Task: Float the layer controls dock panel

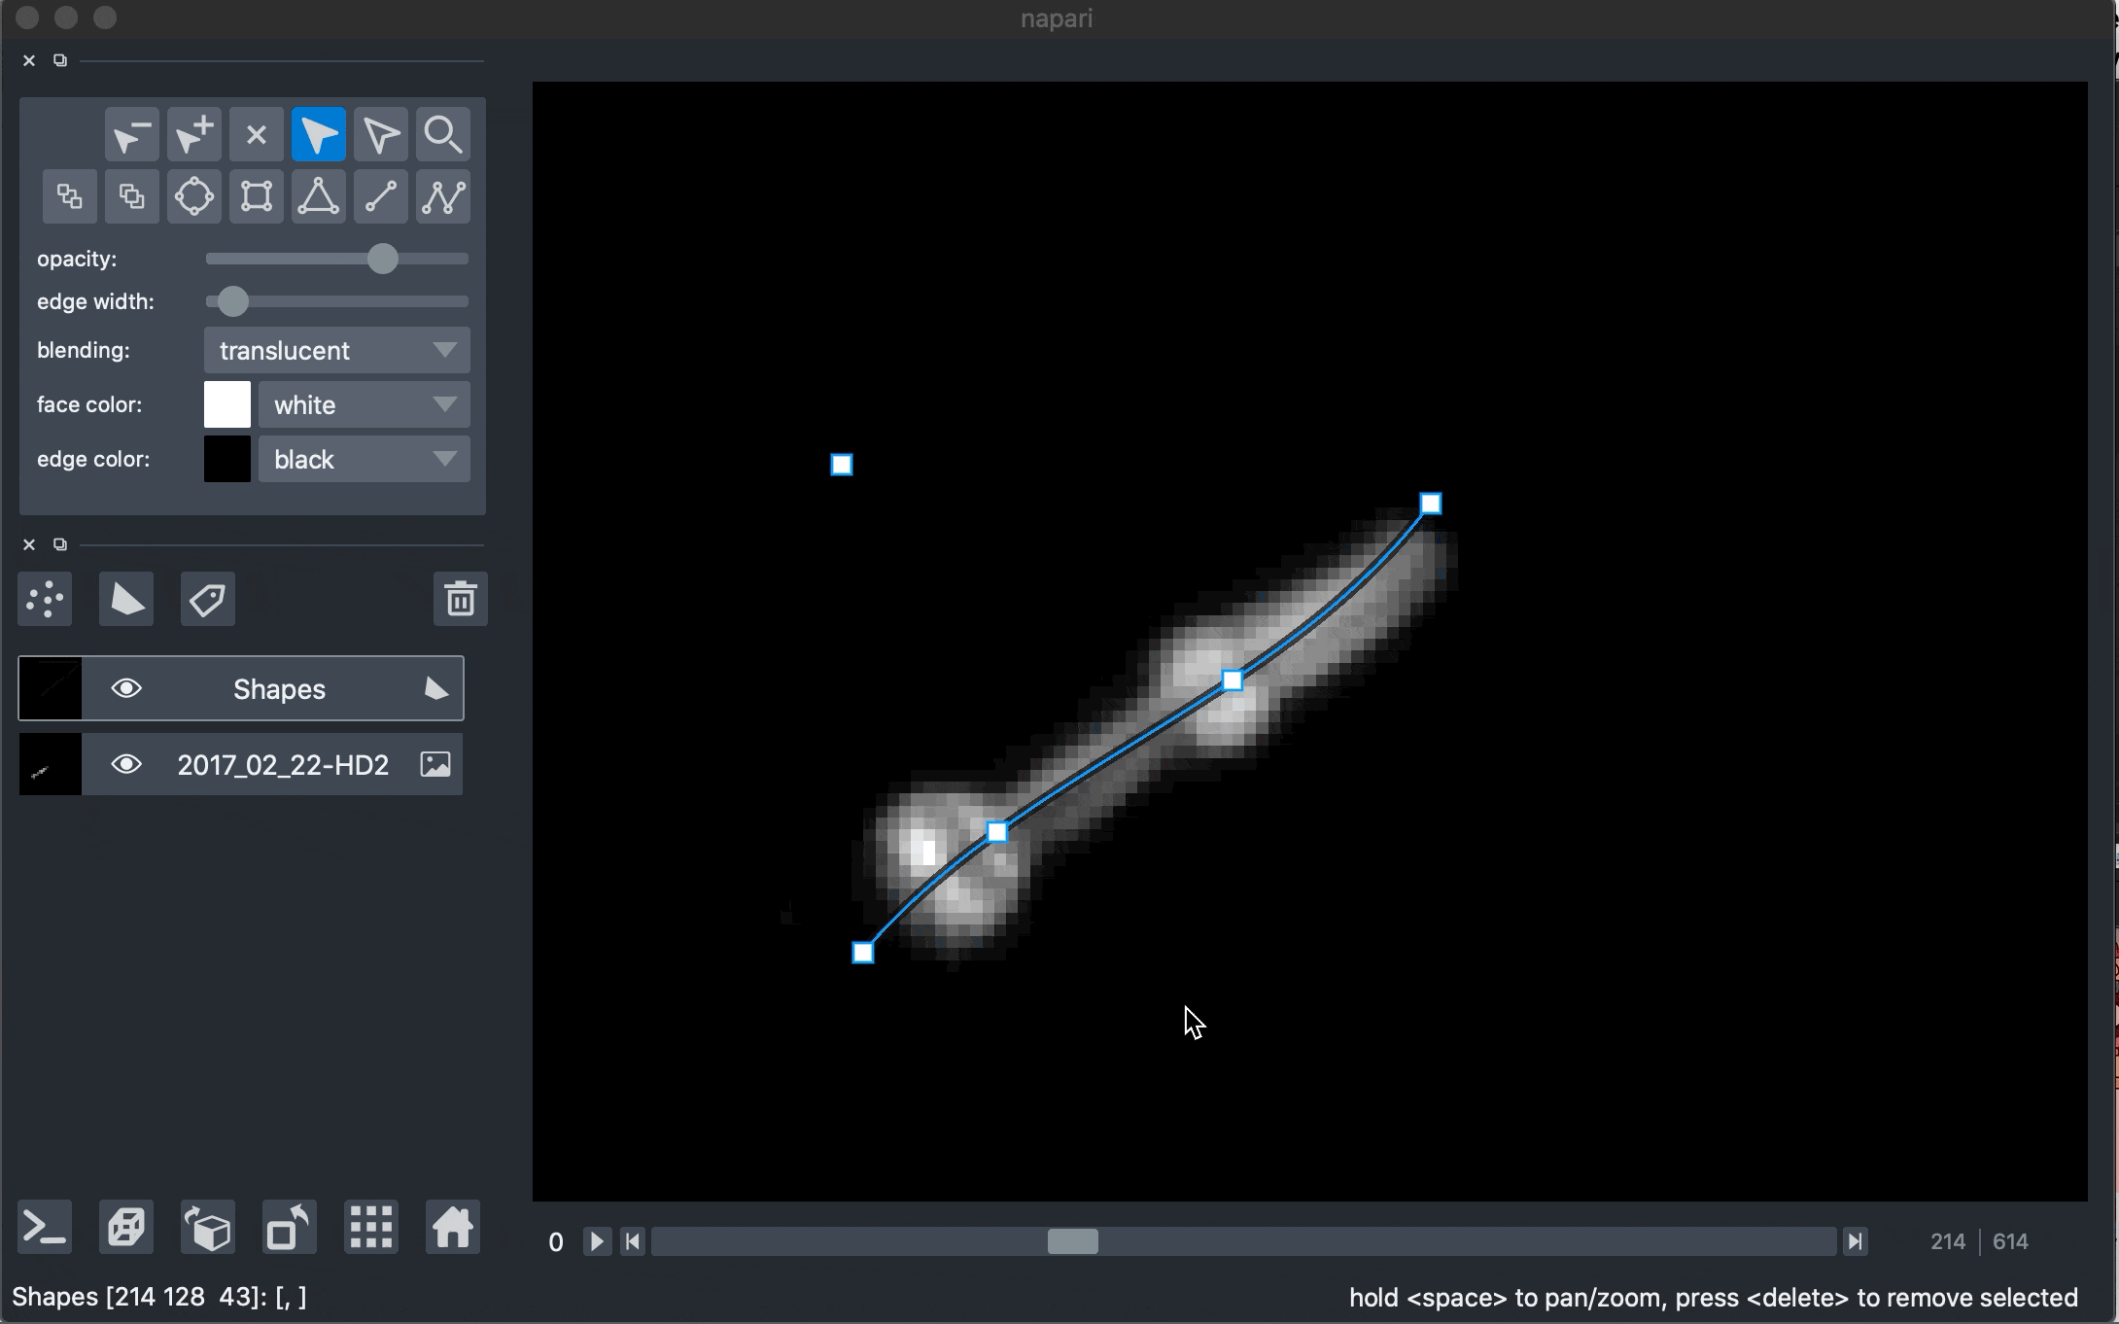Action: tap(60, 60)
